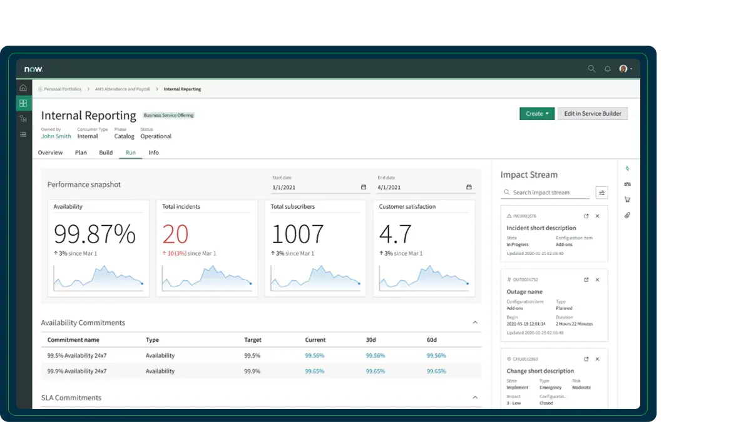Open the John Smith owner link
This screenshot has width=751, height=422.
[56, 136]
